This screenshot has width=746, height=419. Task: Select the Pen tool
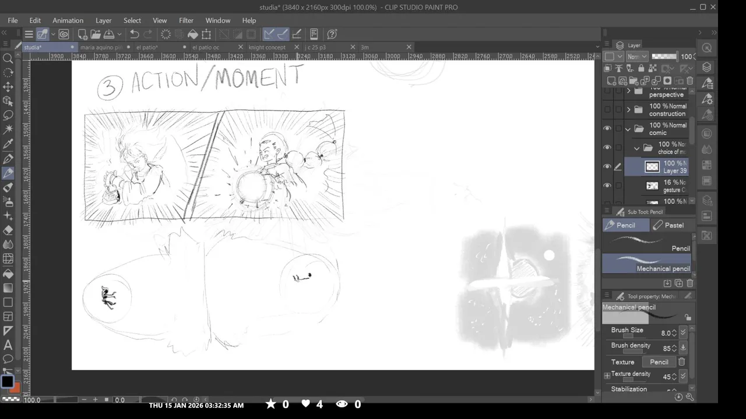(8, 158)
